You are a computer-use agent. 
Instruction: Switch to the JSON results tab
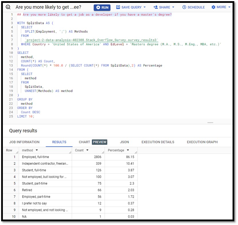[124, 142]
